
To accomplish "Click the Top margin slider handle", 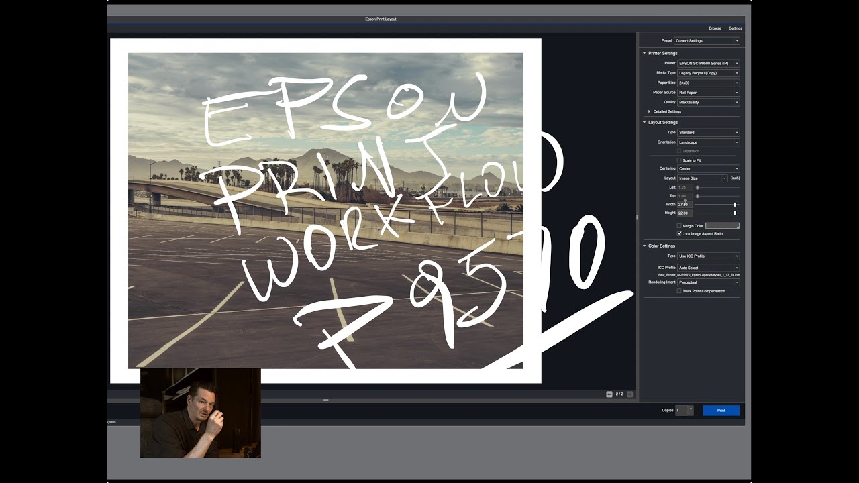I will pyautogui.click(x=697, y=196).
